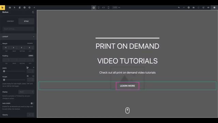This screenshot has width=218, height=123.
Task: Toggle the Padding linked button
Action: click(x=31, y=56)
